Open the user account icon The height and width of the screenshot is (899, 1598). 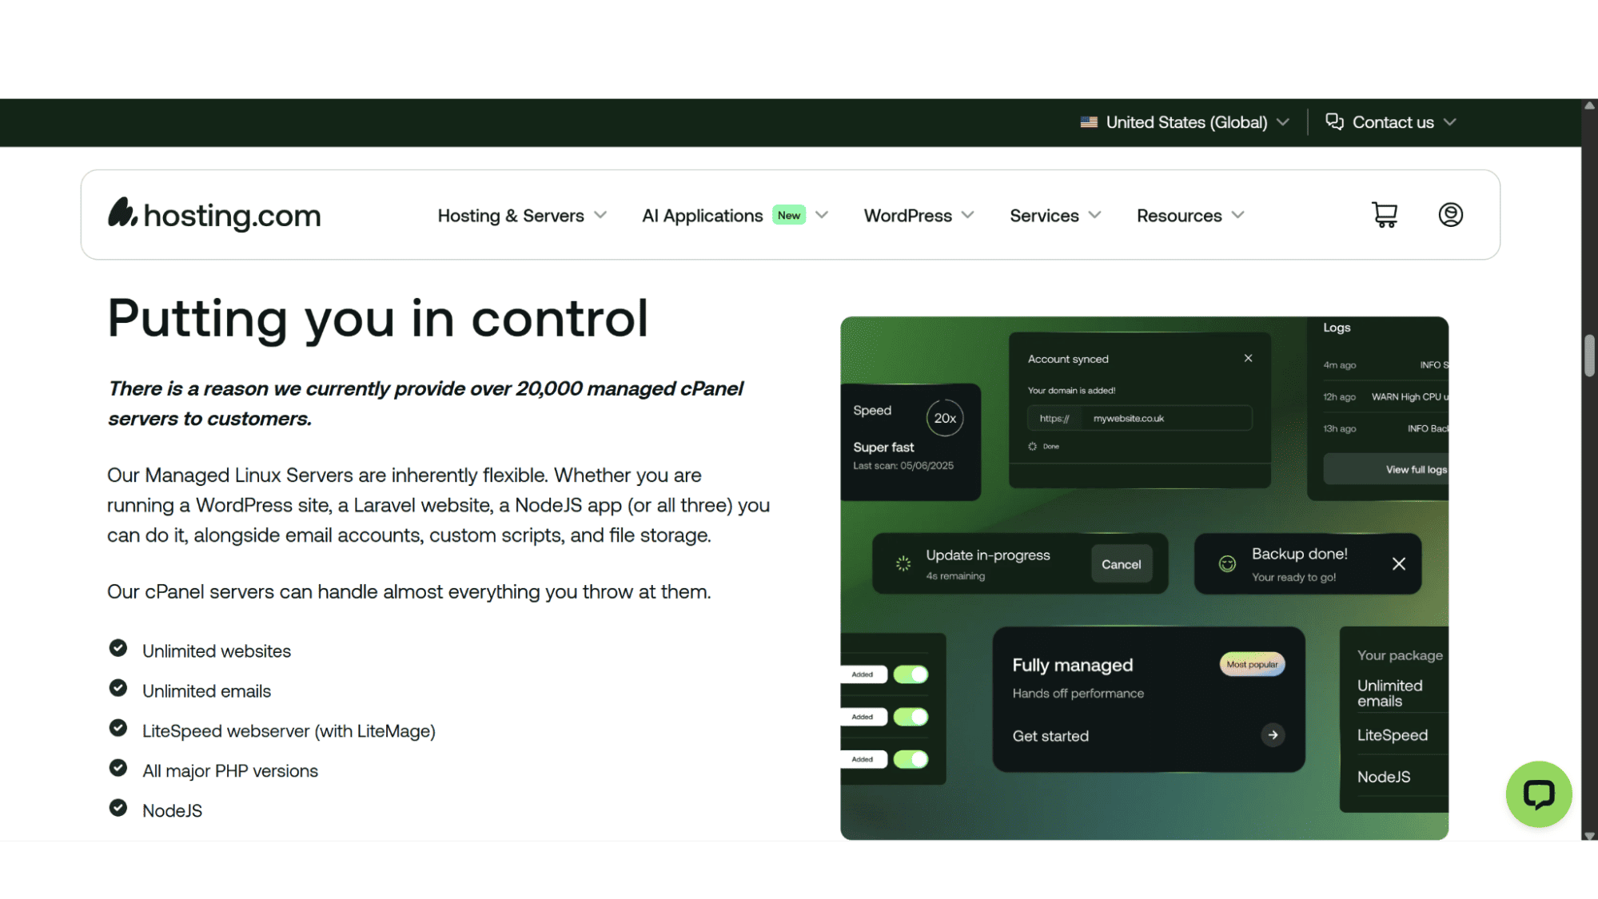(x=1450, y=215)
